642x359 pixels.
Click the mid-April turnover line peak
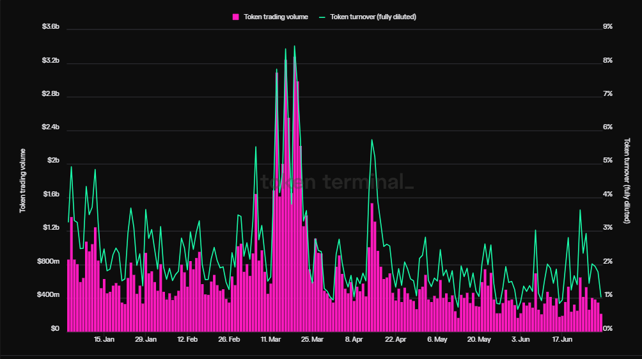(x=372, y=140)
